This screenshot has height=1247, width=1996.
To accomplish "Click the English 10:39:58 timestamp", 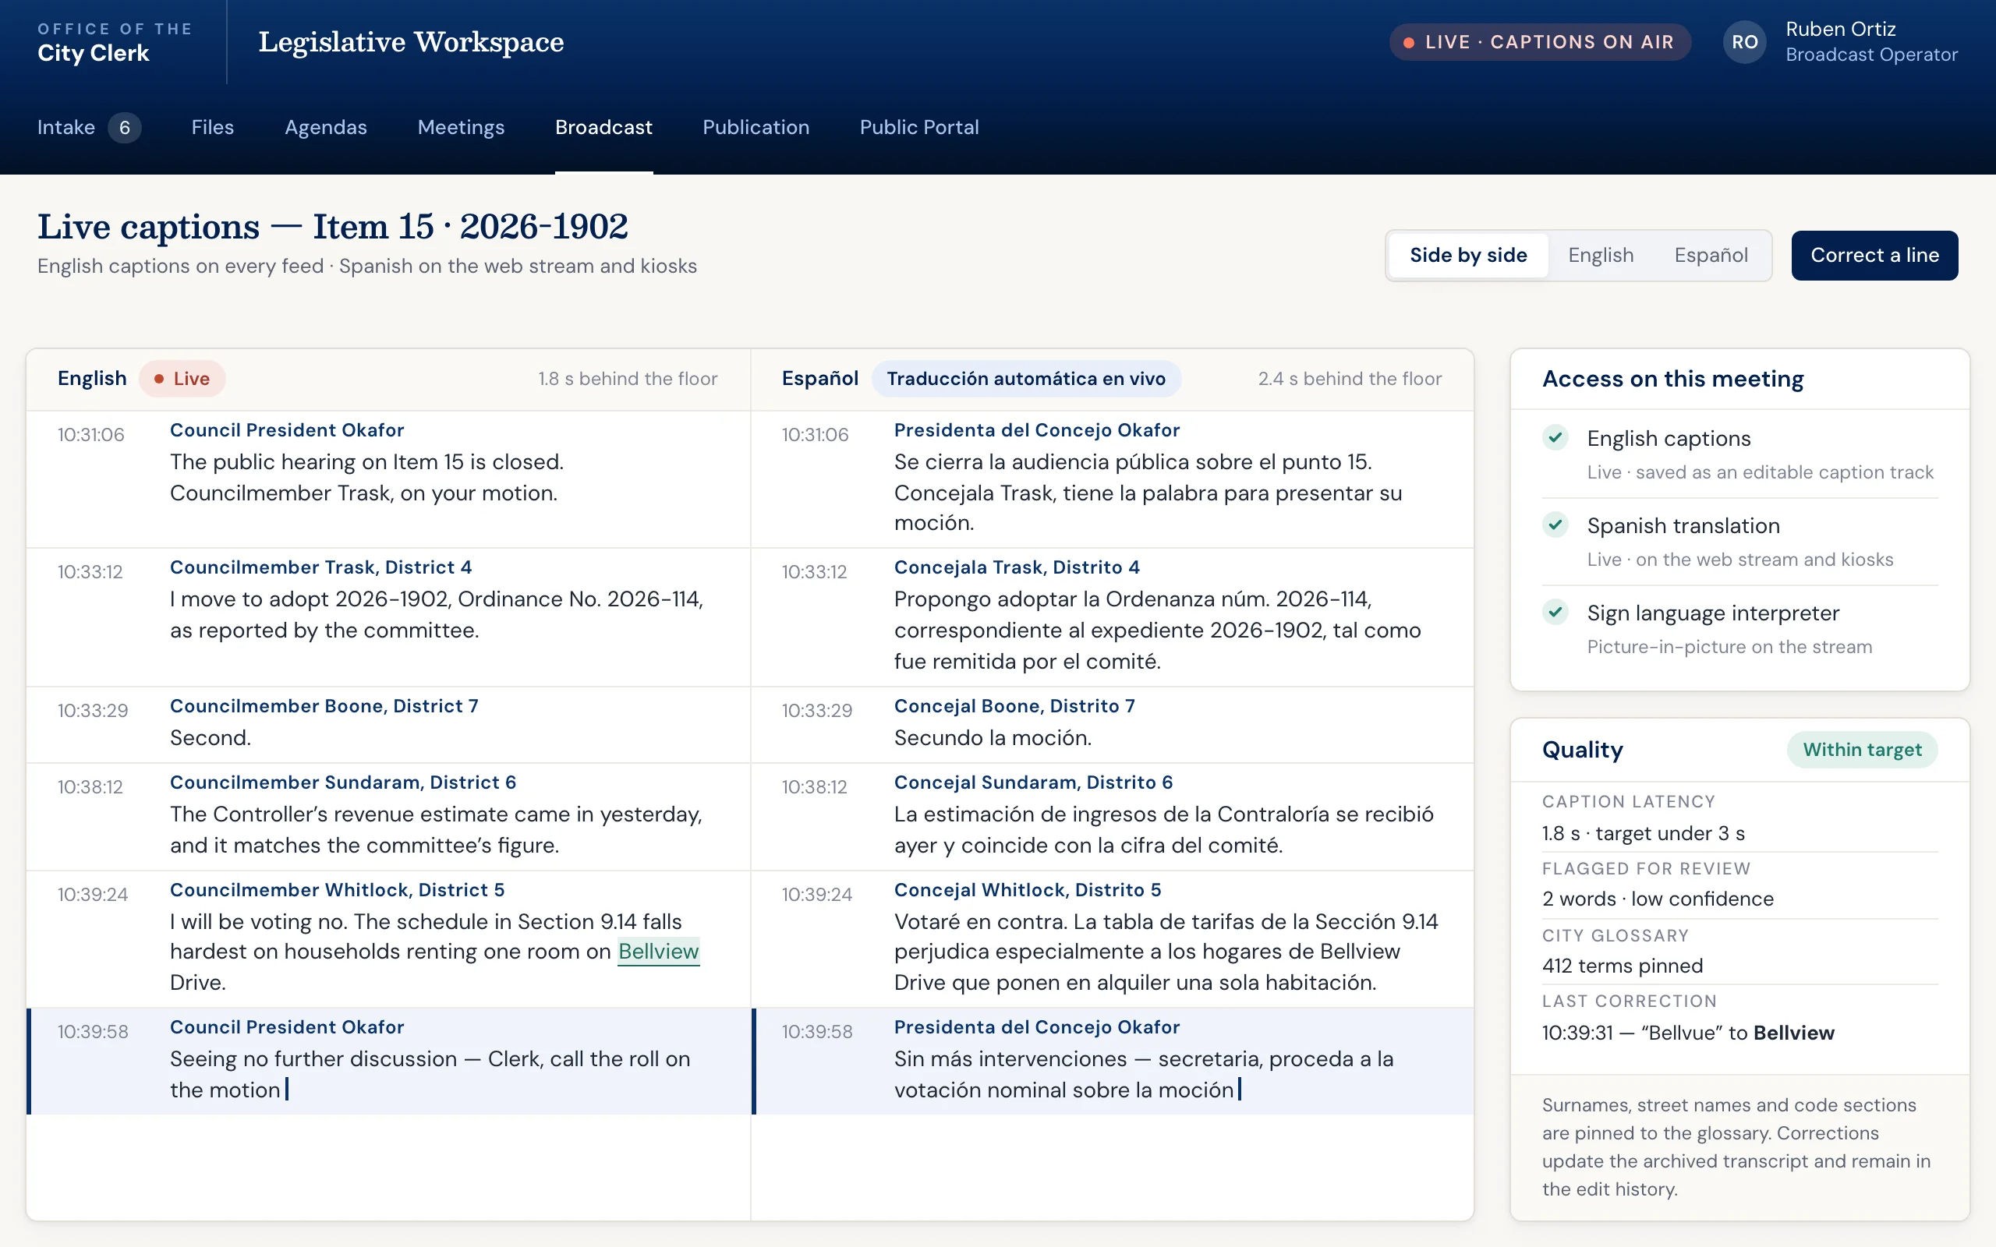I will click(92, 1031).
